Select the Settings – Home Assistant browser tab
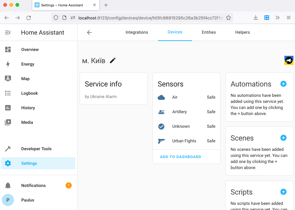Screen dimensions: 295x210 click(x=66, y=5)
